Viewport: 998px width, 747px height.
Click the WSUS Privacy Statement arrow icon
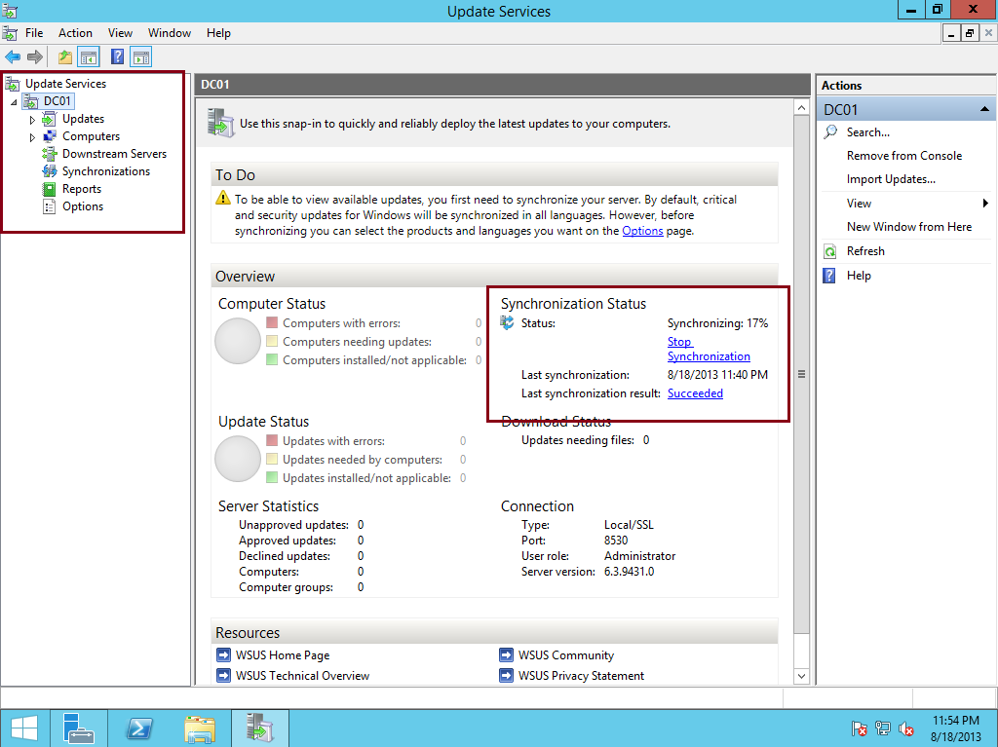506,675
